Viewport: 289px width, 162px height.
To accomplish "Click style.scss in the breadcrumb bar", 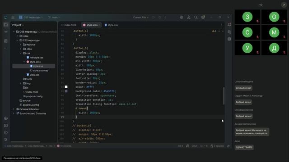I will (x=64, y=146).
